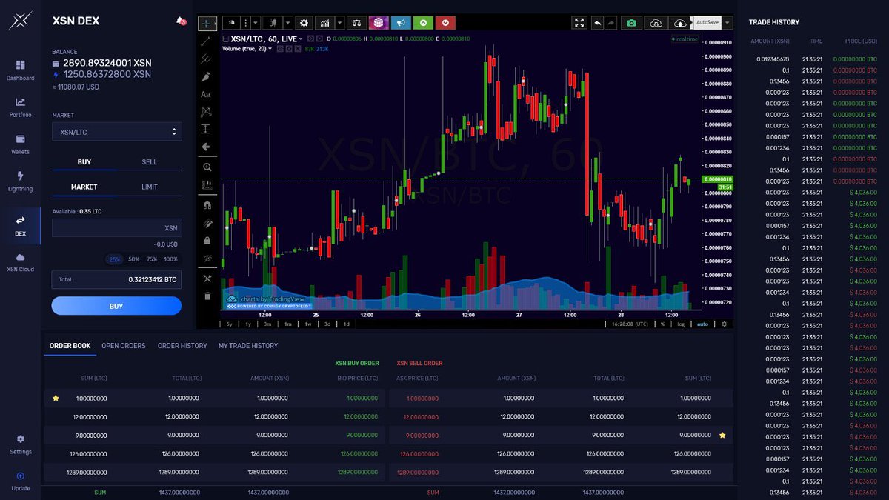This screenshot has height=500, width=889.
Task: Open the Lightning section
Action: pyautogui.click(x=20, y=181)
